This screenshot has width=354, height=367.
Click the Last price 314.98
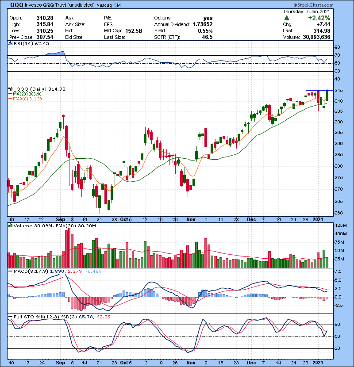point(322,31)
